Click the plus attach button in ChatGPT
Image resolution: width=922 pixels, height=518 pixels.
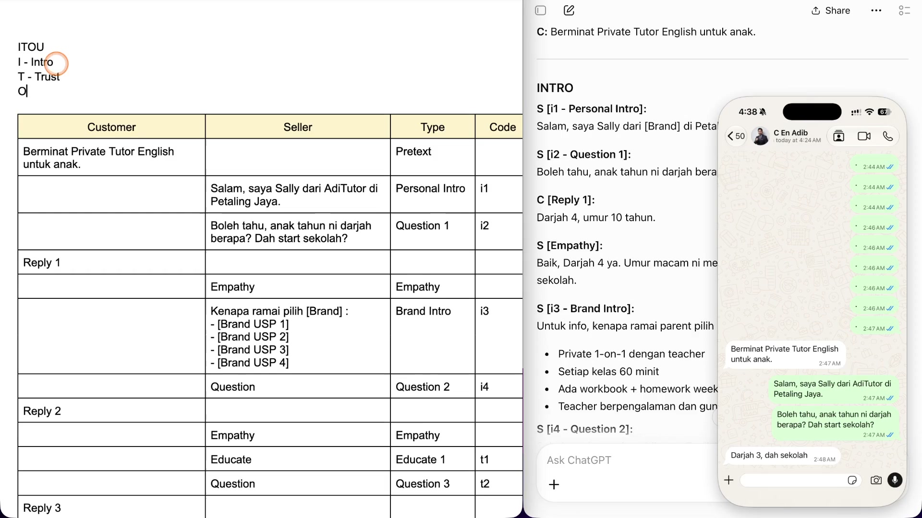(x=554, y=484)
